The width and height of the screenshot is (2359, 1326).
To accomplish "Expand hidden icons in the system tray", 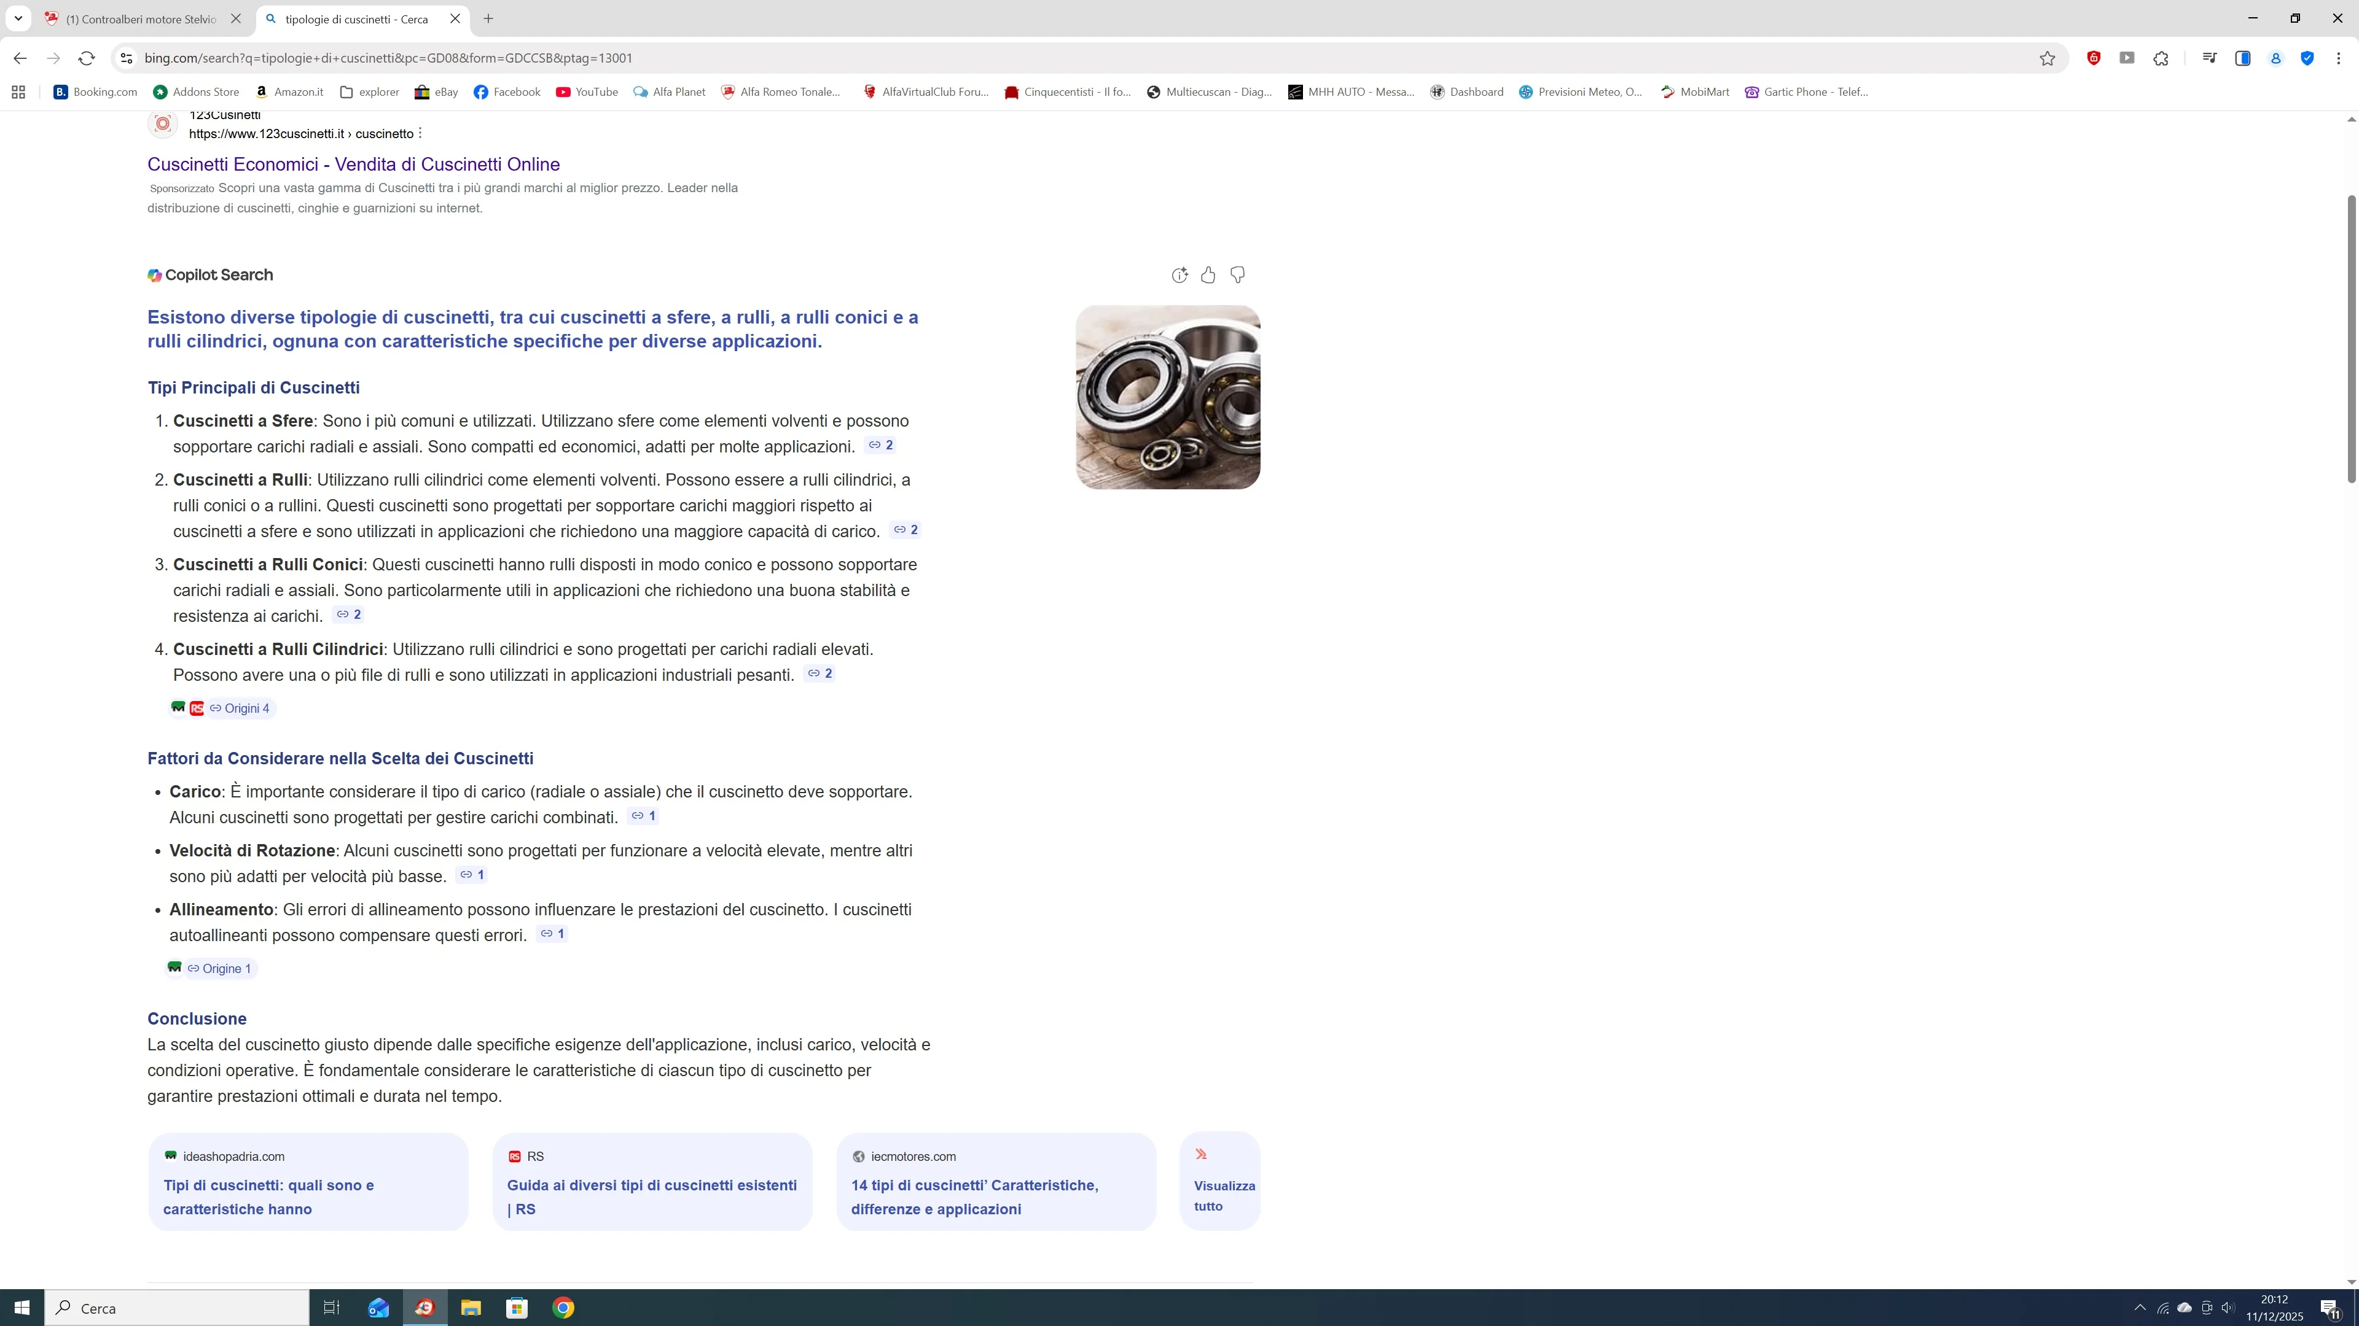I will pyautogui.click(x=2140, y=1308).
